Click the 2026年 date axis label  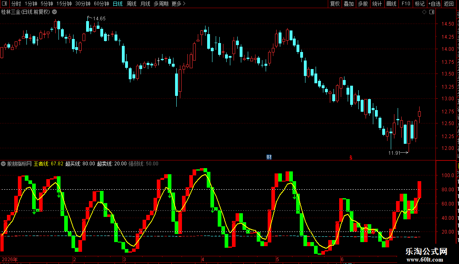[x=10, y=259]
